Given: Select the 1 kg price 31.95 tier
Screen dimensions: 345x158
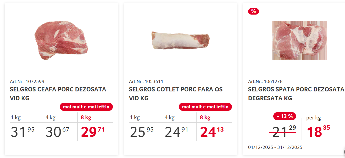Looking at the screenshot, I should coord(26,127).
